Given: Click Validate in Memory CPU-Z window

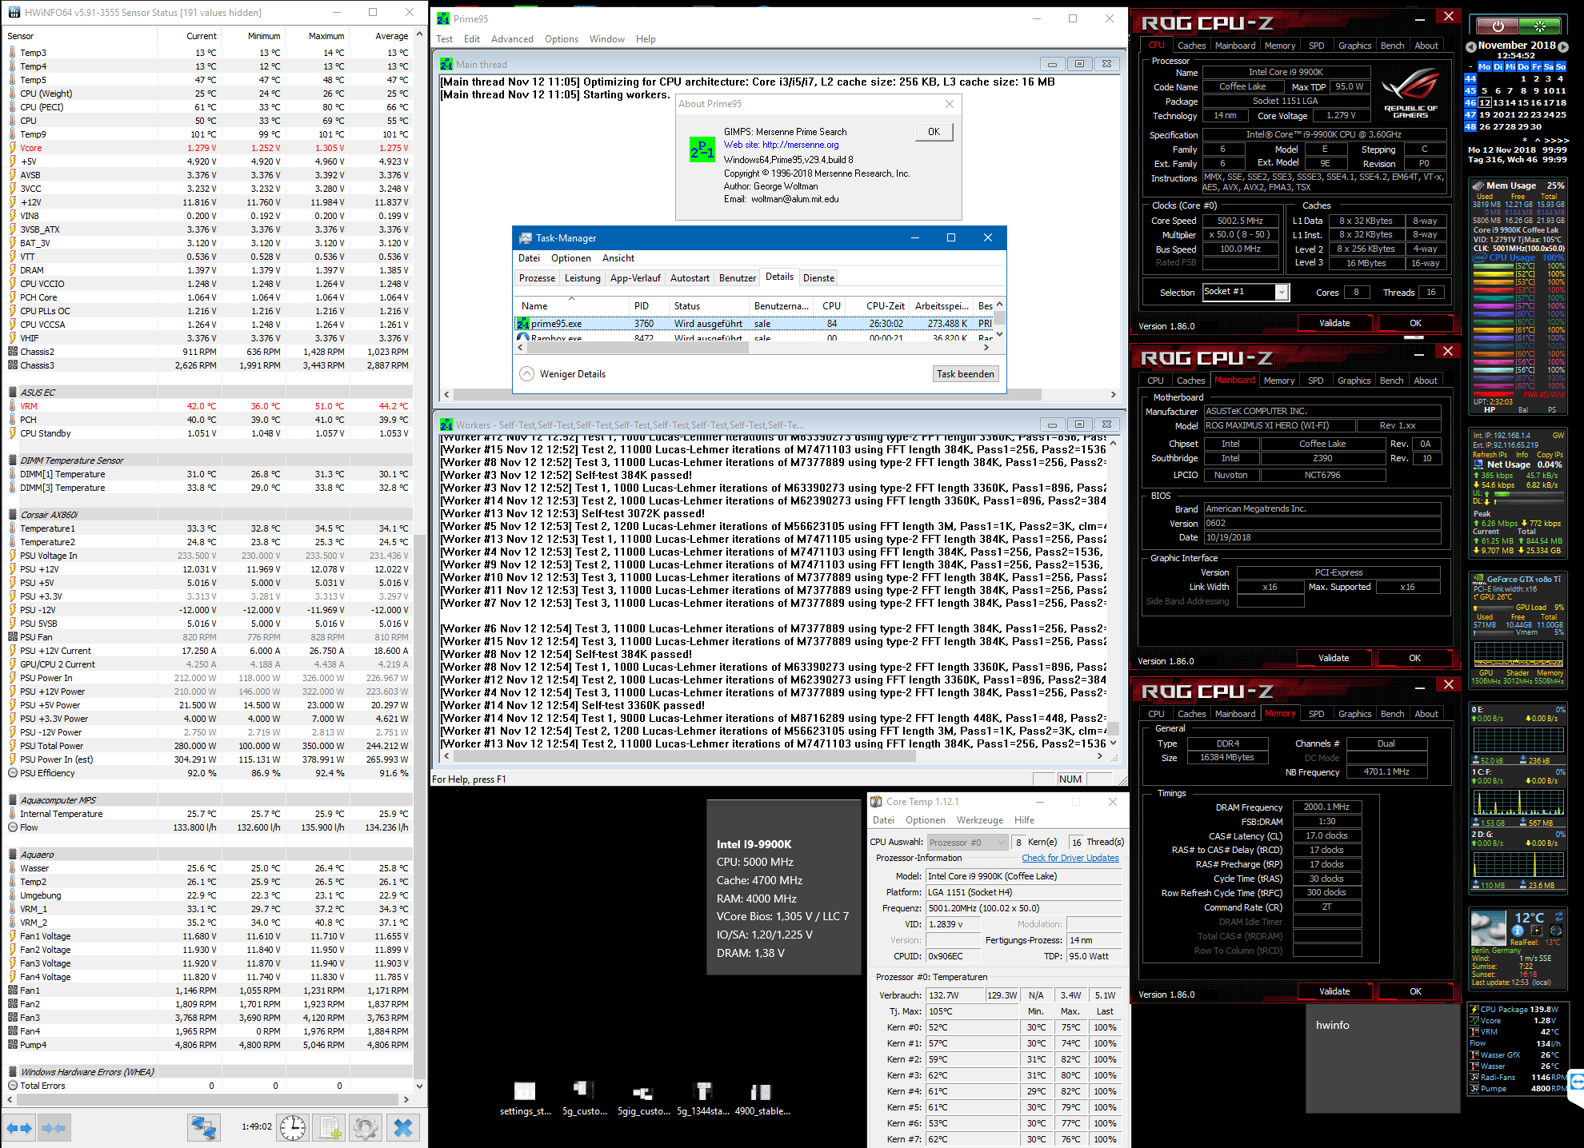Looking at the screenshot, I should point(1334,991).
